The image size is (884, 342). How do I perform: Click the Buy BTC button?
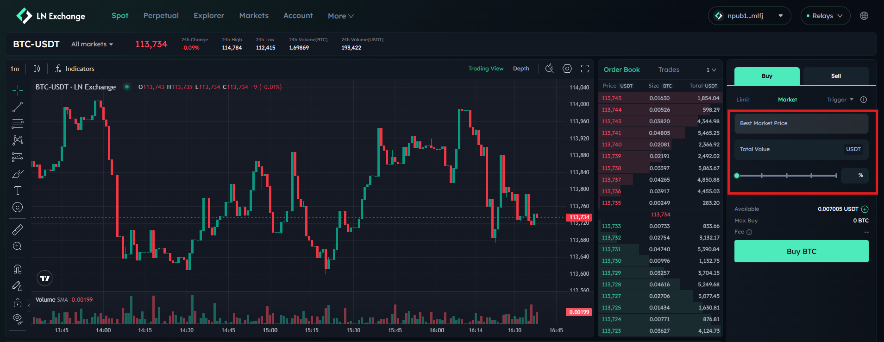(x=801, y=251)
